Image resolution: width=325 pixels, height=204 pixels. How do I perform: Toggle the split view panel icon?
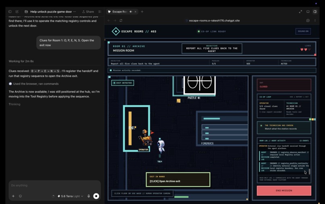click(315, 12)
